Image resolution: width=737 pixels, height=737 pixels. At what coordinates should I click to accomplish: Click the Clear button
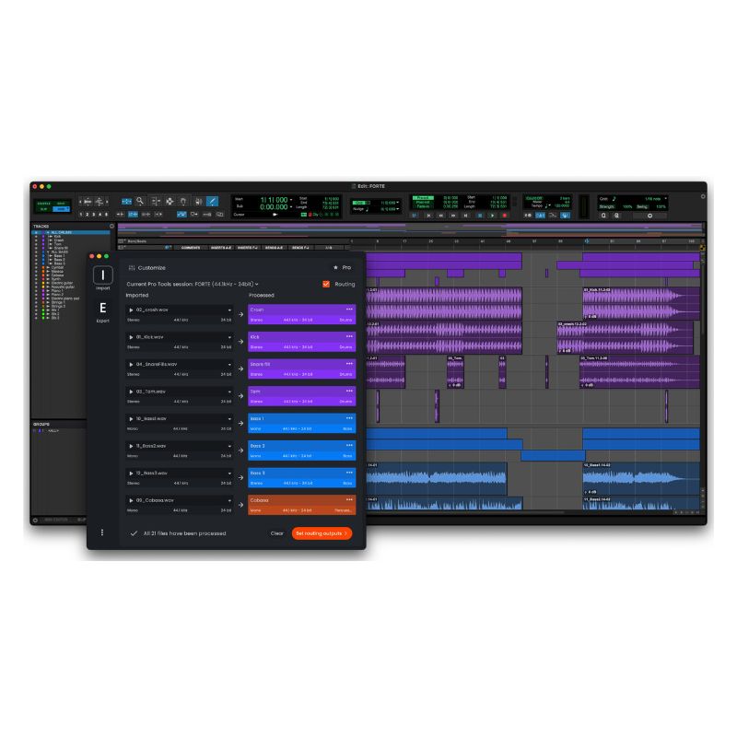[276, 533]
